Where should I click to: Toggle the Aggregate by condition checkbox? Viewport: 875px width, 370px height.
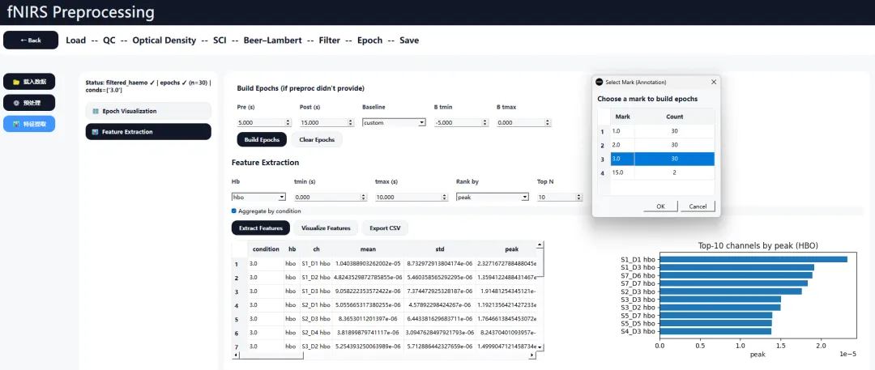click(234, 211)
